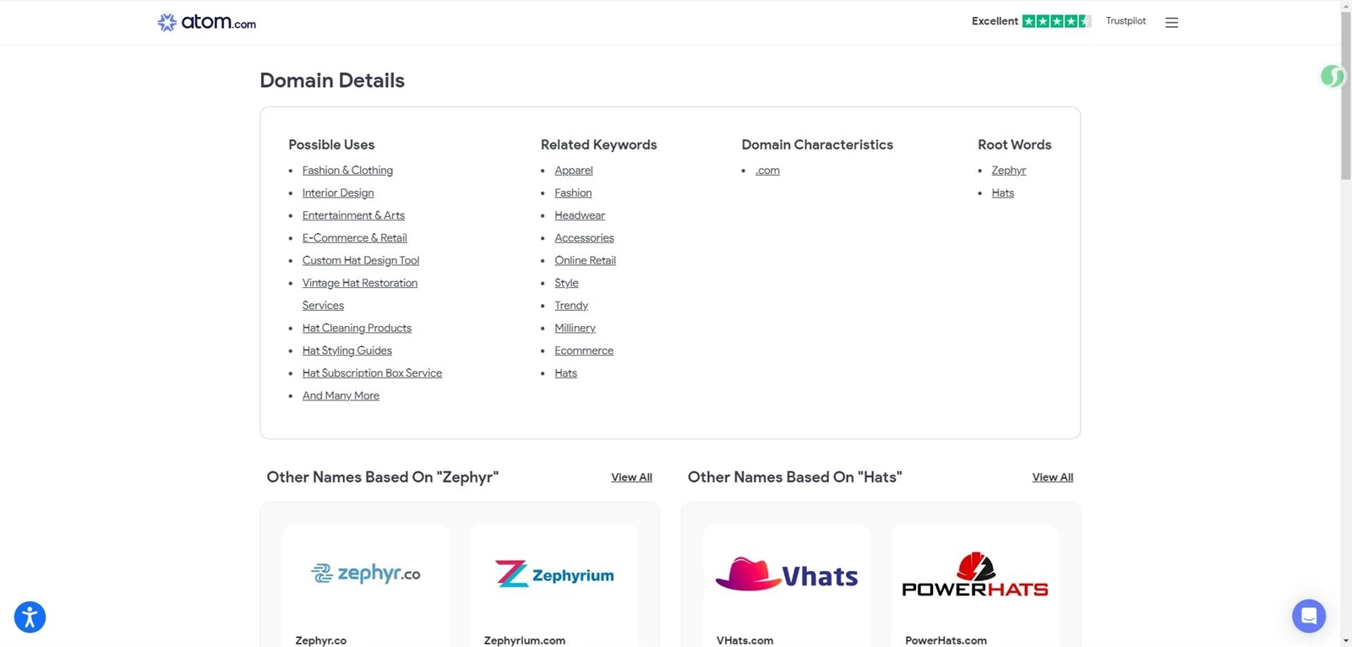Open the E-Commerce & Retail link
The image size is (1352, 647).
pyautogui.click(x=354, y=238)
